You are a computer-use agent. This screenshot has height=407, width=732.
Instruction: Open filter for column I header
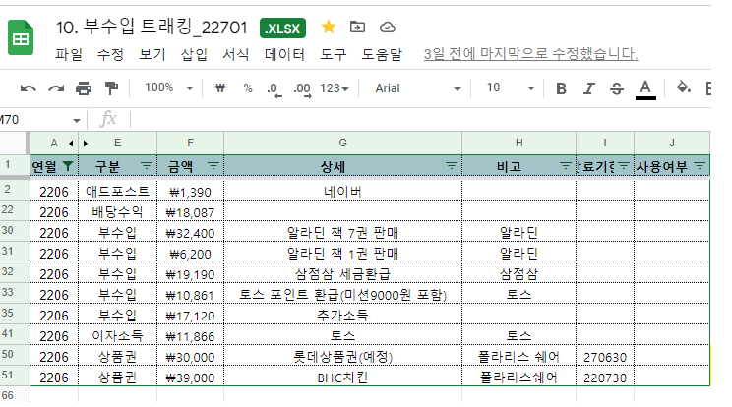point(624,165)
